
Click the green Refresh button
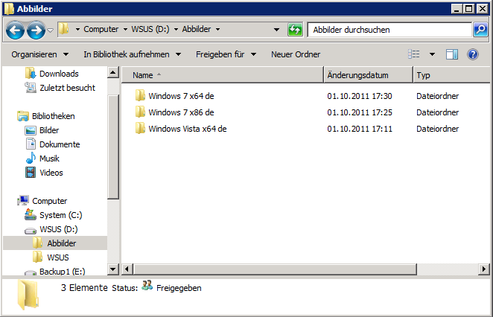click(295, 30)
